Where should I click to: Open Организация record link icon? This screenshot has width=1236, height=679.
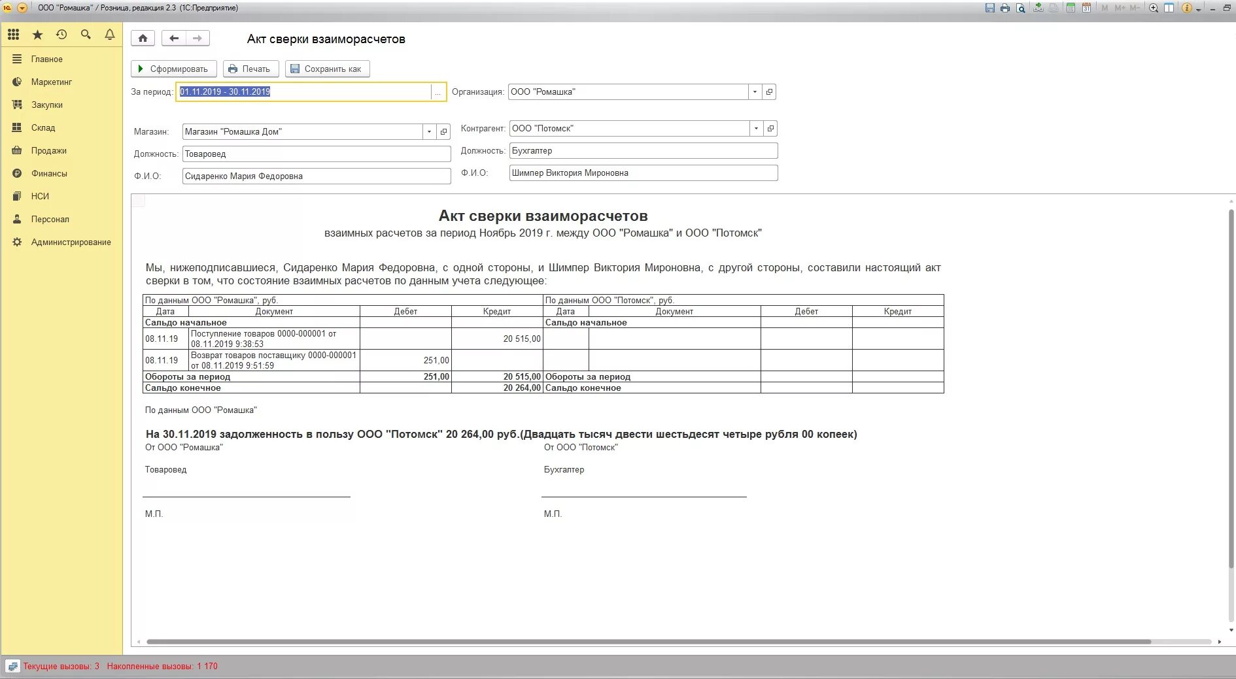(x=770, y=92)
